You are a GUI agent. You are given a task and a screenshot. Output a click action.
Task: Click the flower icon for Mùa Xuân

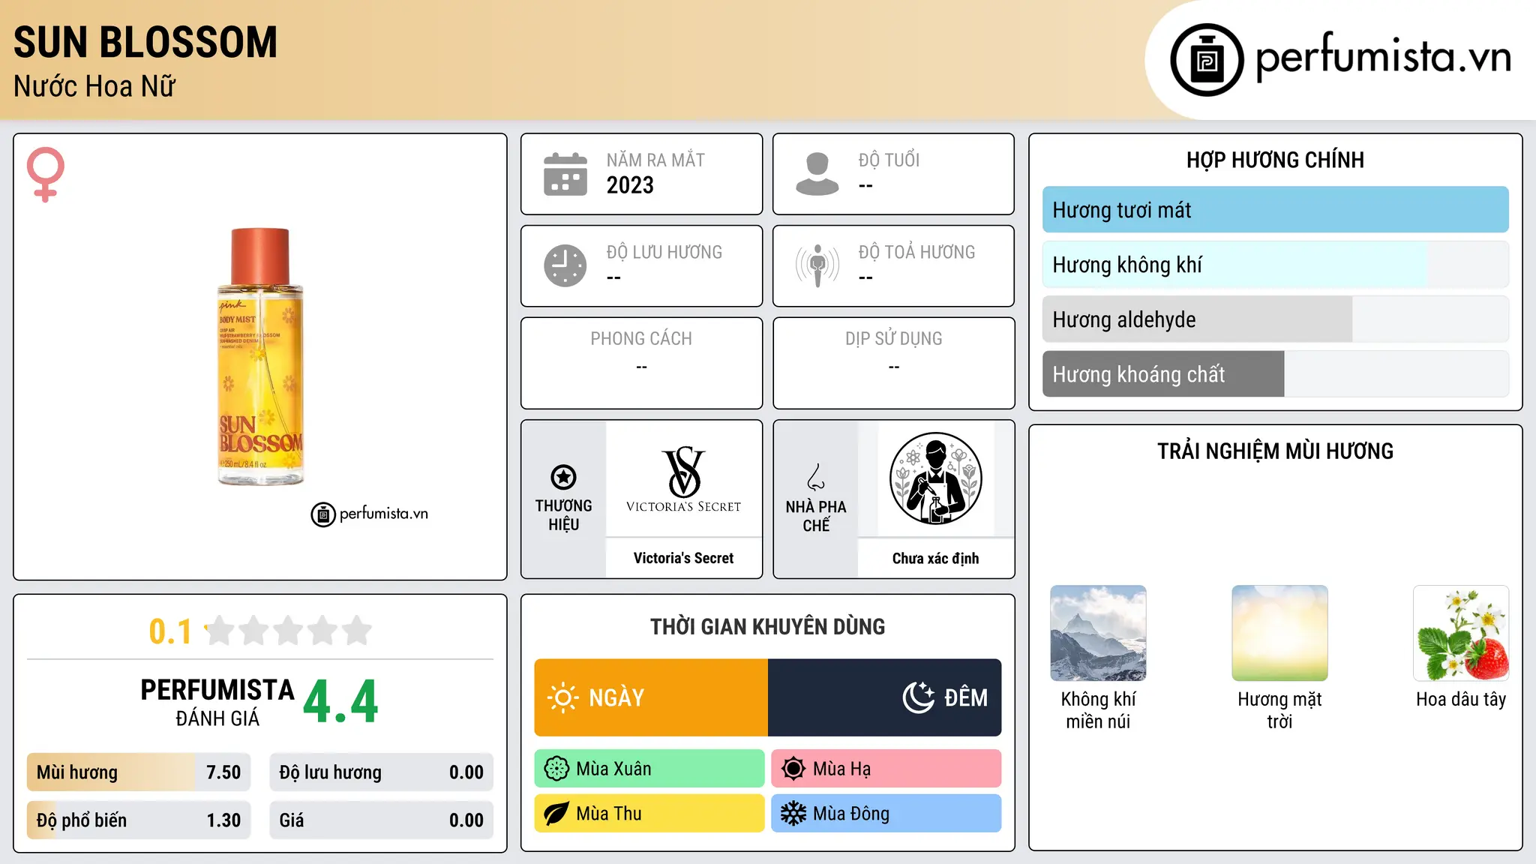click(556, 769)
